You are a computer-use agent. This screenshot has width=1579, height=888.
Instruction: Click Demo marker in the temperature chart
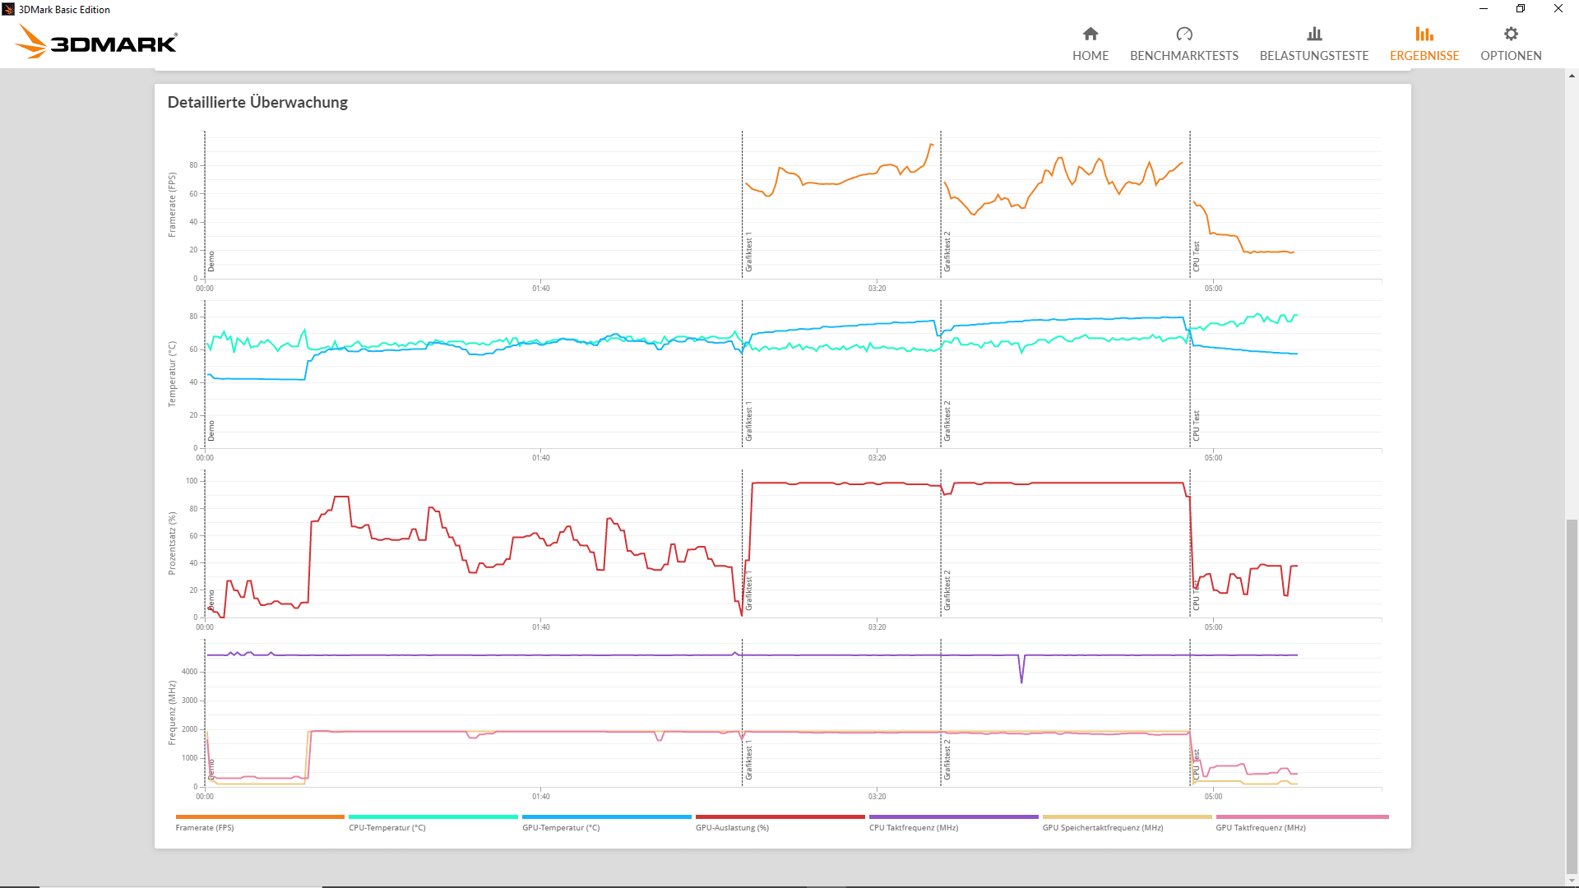click(x=211, y=431)
